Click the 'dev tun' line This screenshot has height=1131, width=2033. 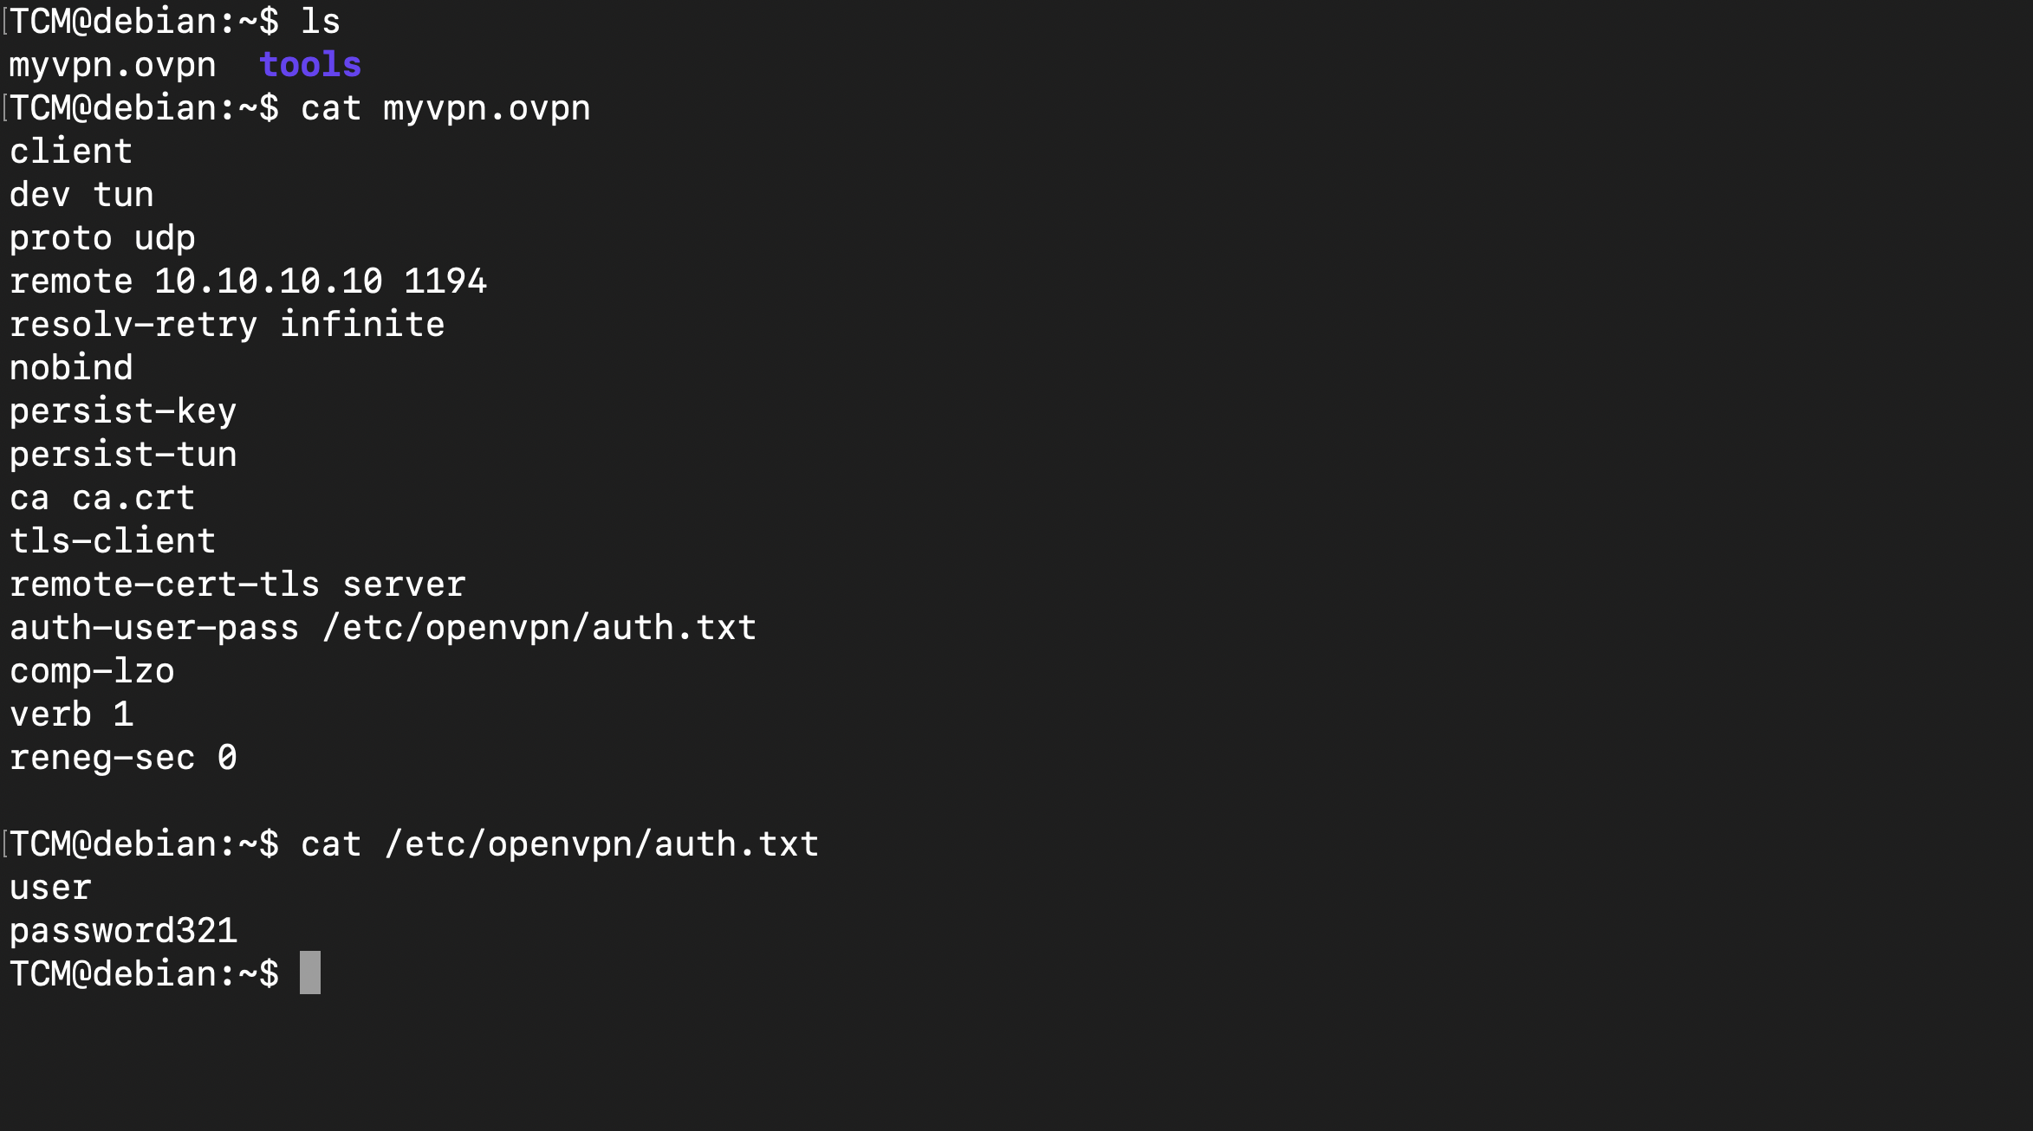(x=81, y=195)
